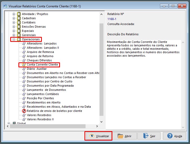Select Cheques Diferidos report

coord(39,60)
